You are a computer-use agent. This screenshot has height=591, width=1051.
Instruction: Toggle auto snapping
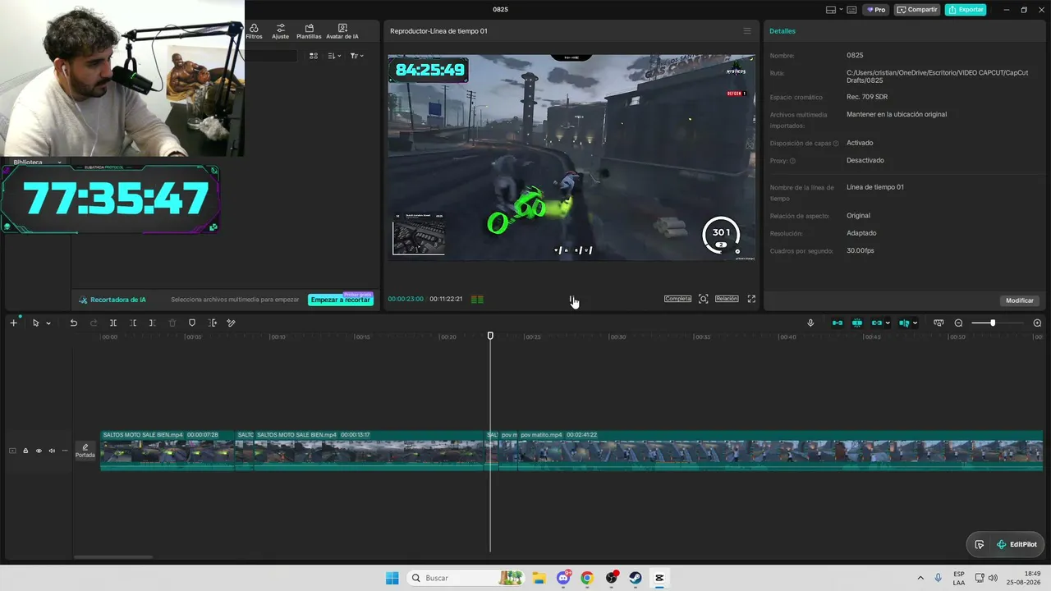tap(857, 323)
